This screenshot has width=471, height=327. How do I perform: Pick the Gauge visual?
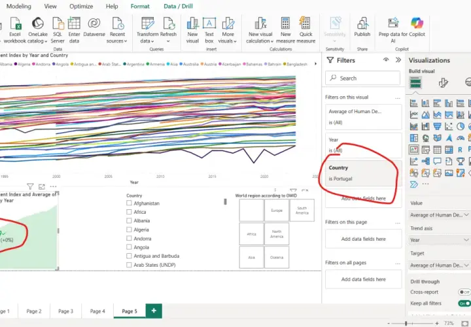point(461,138)
